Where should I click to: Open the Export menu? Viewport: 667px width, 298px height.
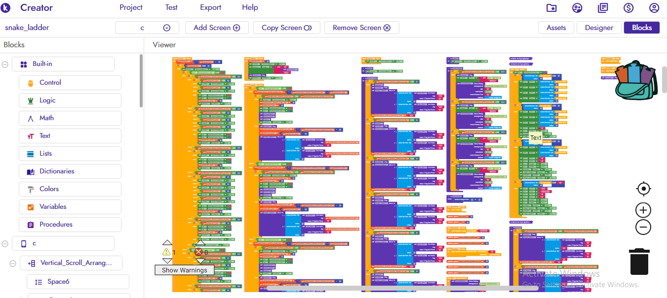coord(211,7)
